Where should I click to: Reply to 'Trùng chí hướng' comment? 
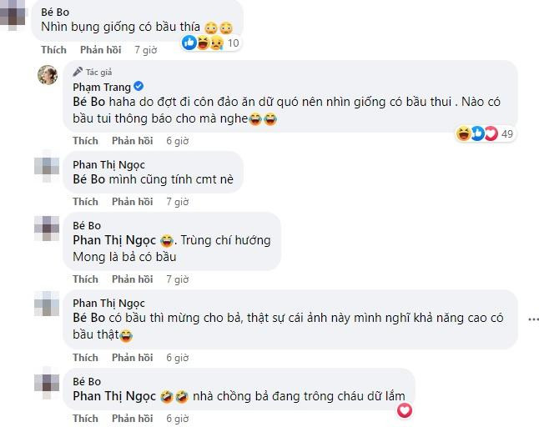coord(133,279)
